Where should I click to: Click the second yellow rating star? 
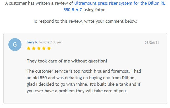(34, 48)
